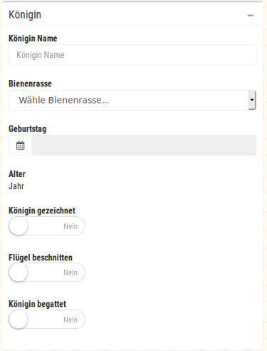Select the grey Geburtstag date field
The width and height of the screenshot is (267, 351).
(144, 146)
